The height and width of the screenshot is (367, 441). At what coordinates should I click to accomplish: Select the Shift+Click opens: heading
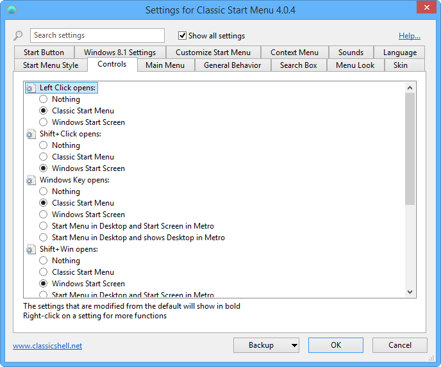pos(71,134)
